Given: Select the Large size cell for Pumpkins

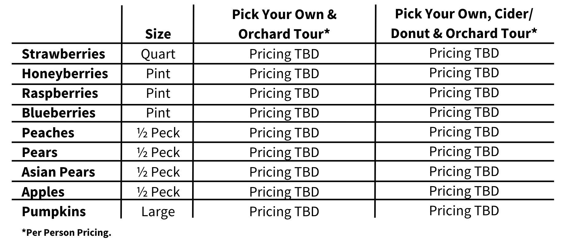Looking at the screenshot, I should click(x=158, y=212).
